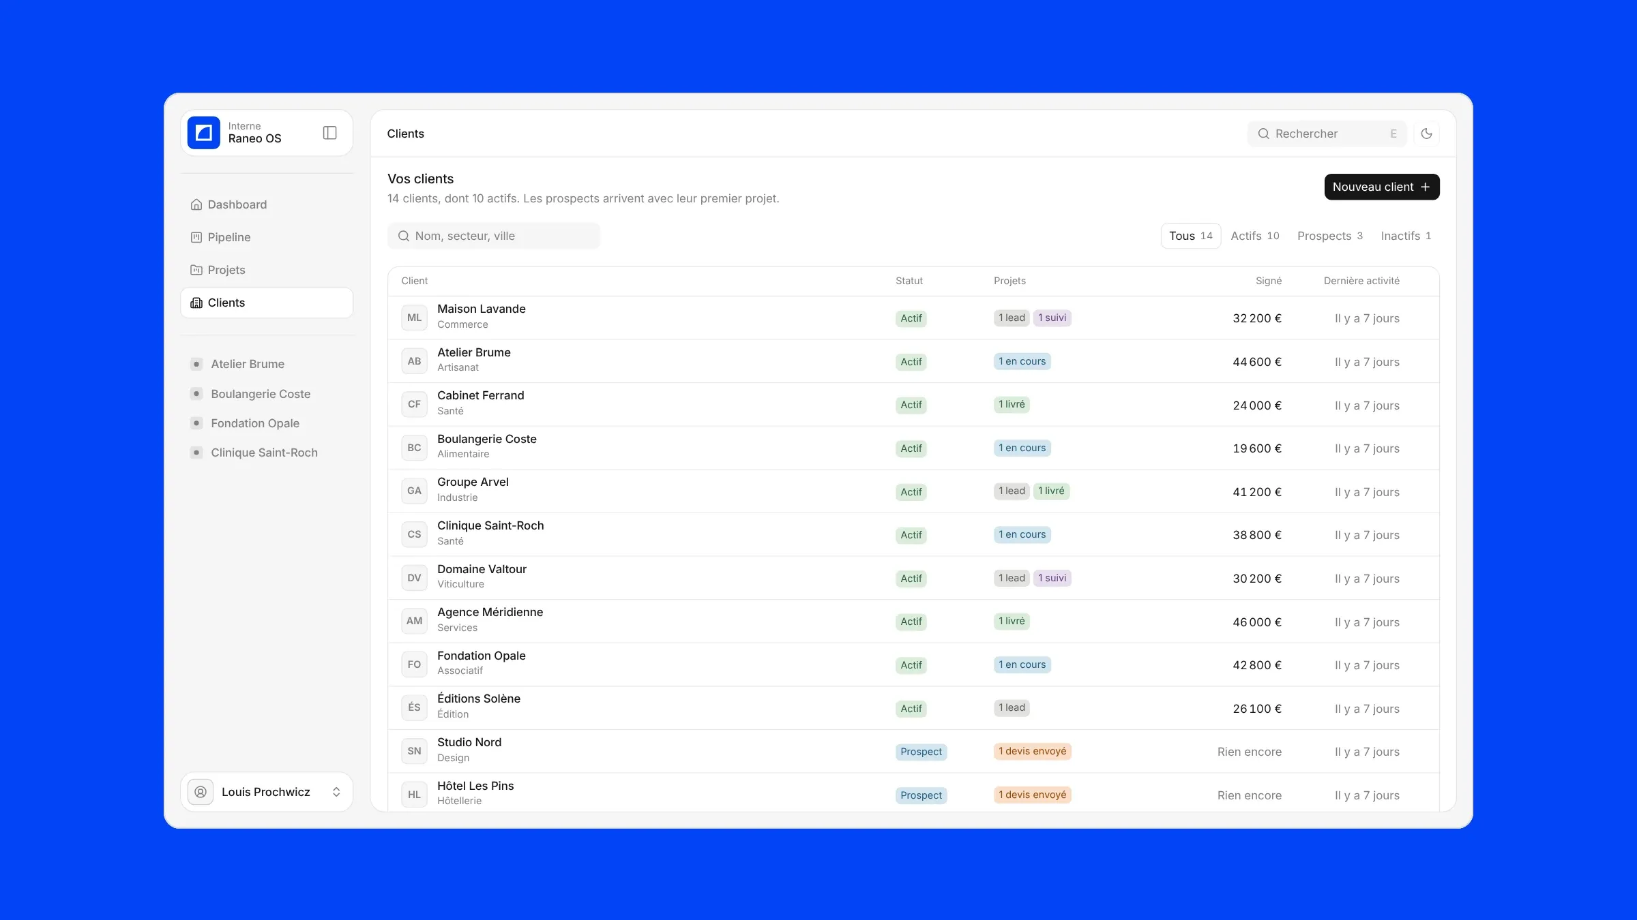Select Clients in the sidebar
The width and height of the screenshot is (1637, 920).
coord(267,303)
